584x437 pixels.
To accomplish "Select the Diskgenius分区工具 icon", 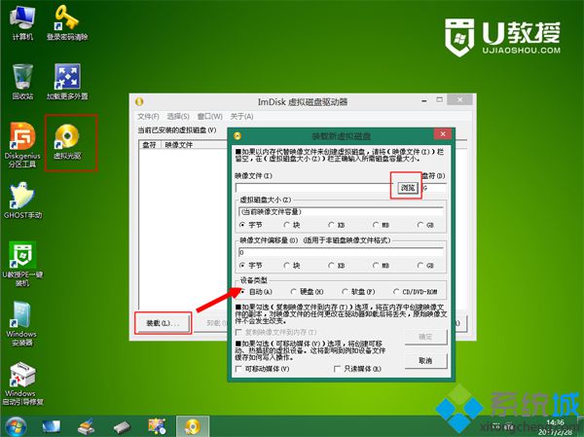I will 22,145.
